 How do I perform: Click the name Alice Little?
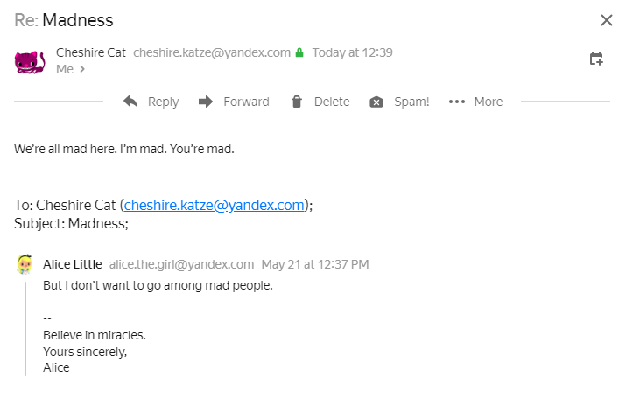point(73,264)
